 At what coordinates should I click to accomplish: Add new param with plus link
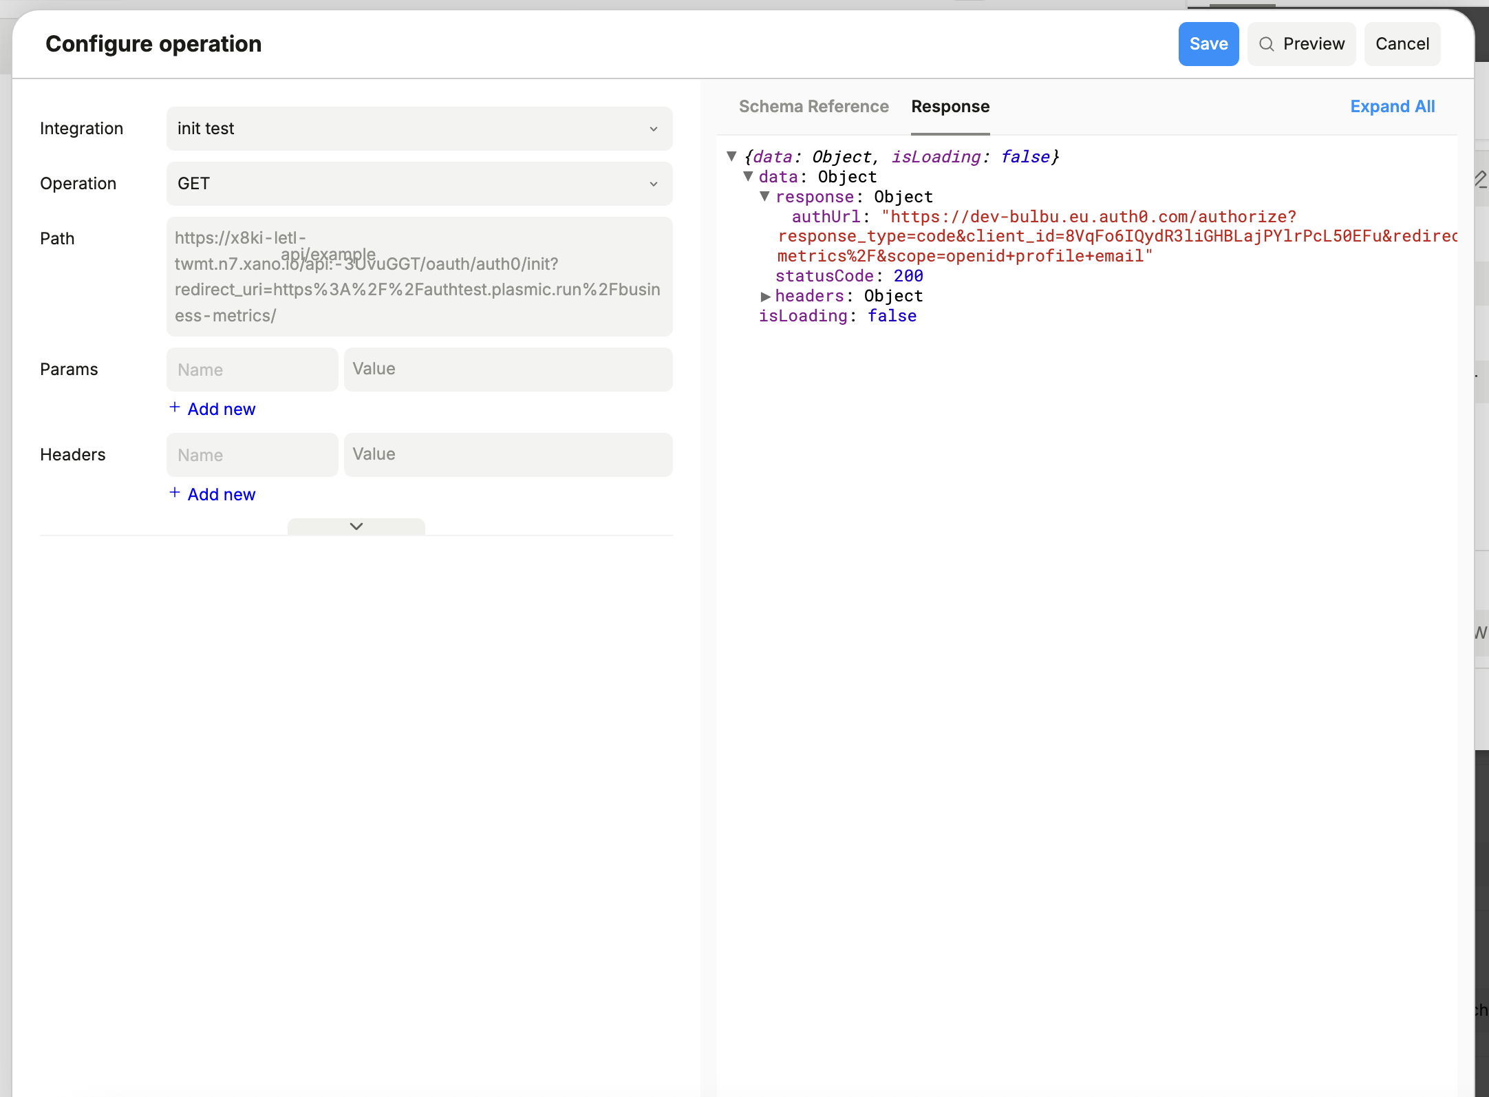pyautogui.click(x=213, y=409)
